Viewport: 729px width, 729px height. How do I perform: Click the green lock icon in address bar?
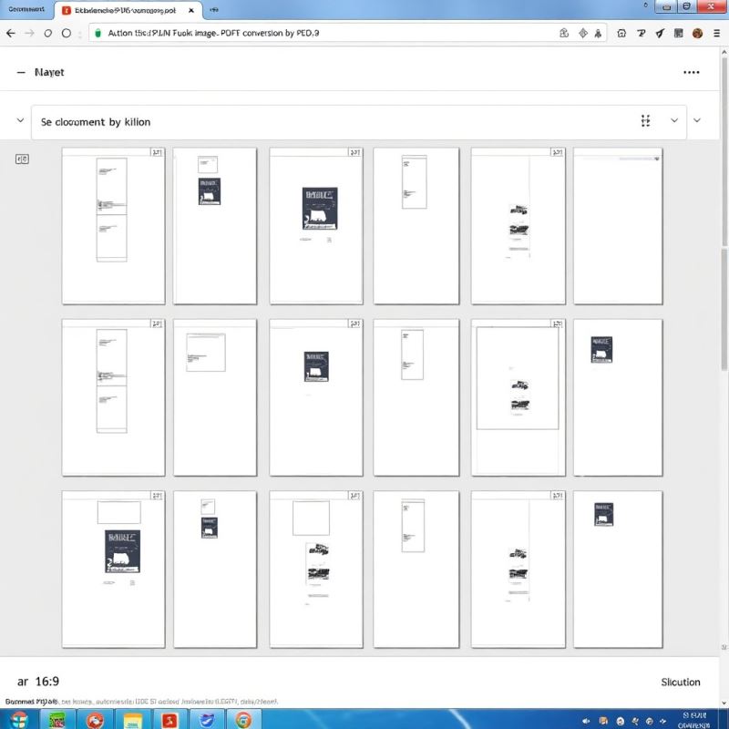click(x=98, y=33)
